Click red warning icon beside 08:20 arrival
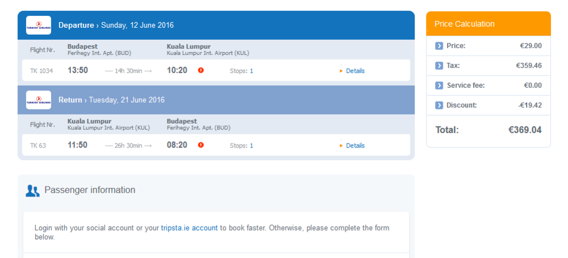The width and height of the screenshot is (568, 258). (x=201, y=145)
